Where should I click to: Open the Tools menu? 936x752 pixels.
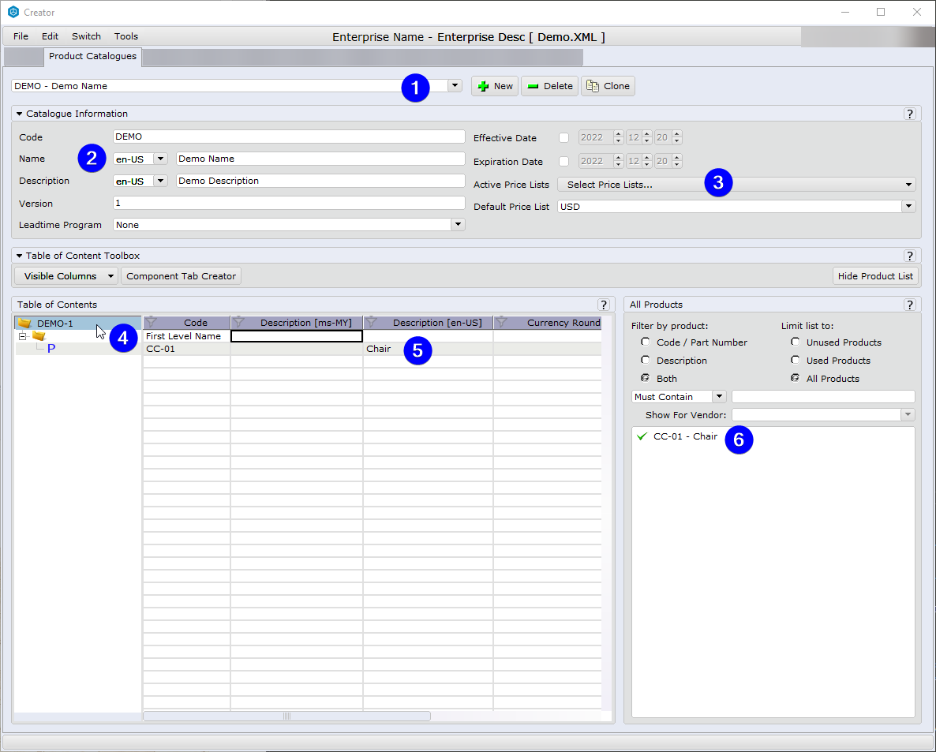[126, 36]
